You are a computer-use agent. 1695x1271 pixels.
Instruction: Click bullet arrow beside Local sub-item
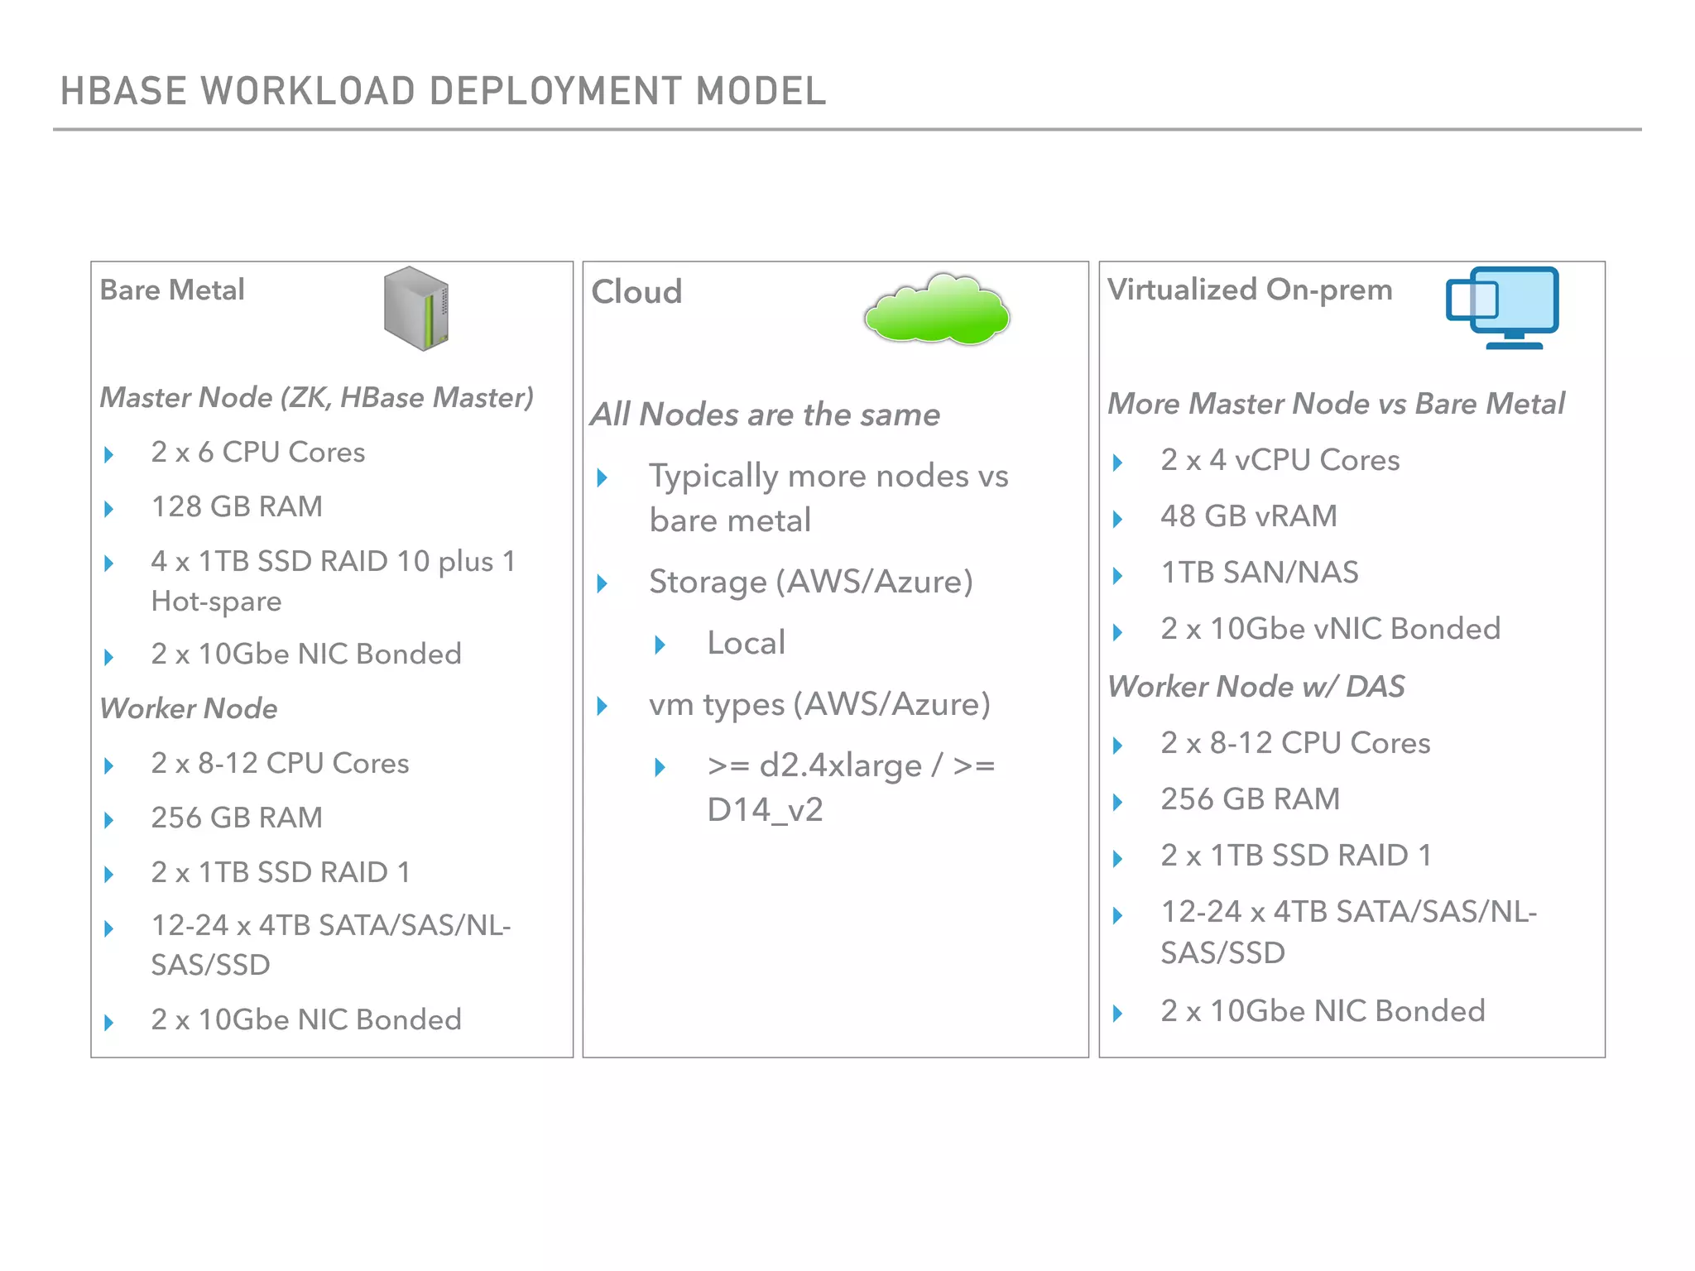pos(660,645)
